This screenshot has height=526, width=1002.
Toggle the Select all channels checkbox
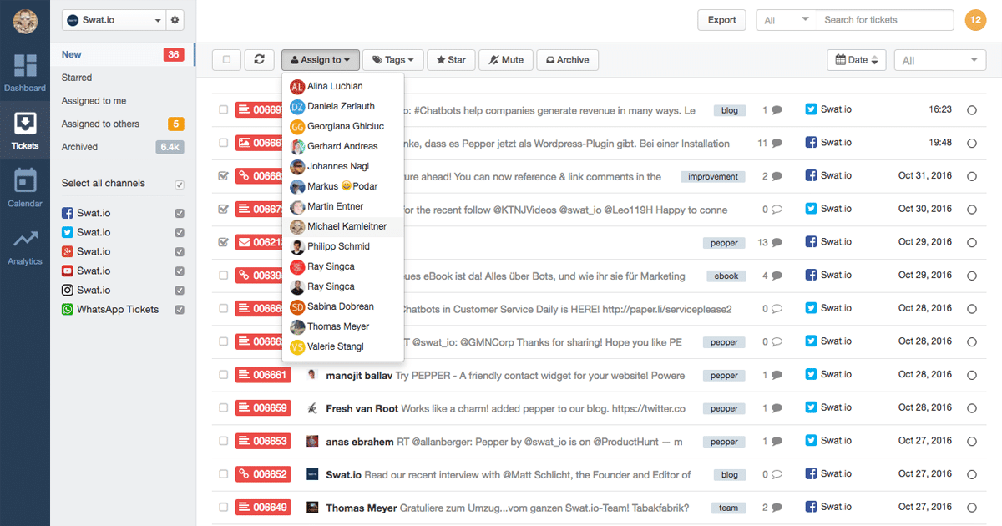[179, 184]
